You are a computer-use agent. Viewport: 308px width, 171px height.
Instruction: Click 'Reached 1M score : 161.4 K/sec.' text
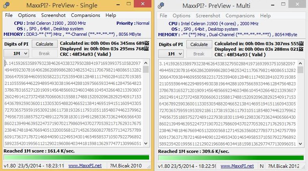click(39, 151)
